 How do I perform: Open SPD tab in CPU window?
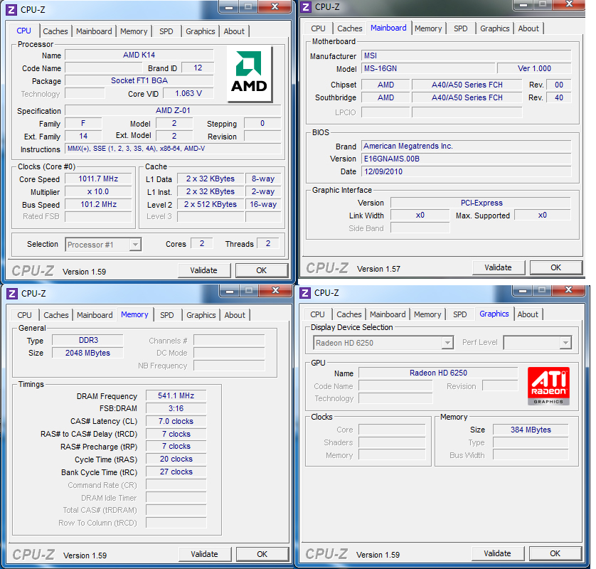pos(166,31)
